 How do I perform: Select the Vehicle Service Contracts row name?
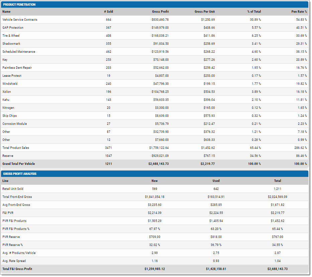[x=20, y=20]
